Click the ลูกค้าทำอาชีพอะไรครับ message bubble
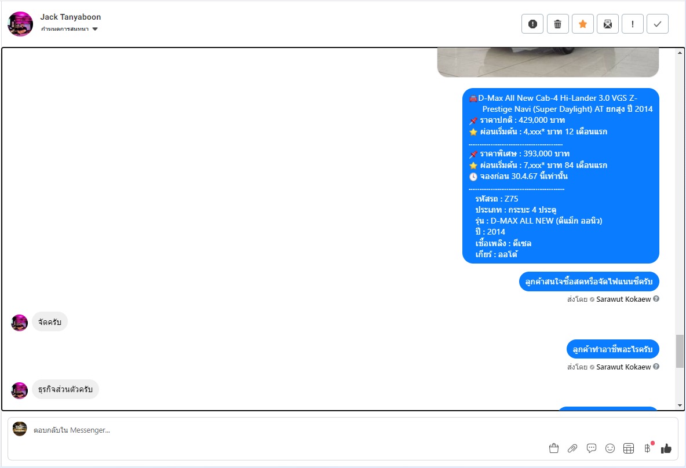The image size is (686, 468). [612, 349]
